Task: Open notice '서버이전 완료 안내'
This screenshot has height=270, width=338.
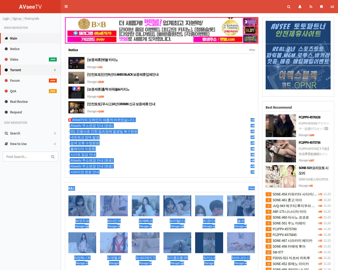Action: [x=84, y=172]
